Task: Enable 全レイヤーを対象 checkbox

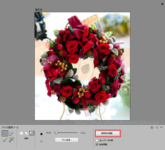Action: 97,140
